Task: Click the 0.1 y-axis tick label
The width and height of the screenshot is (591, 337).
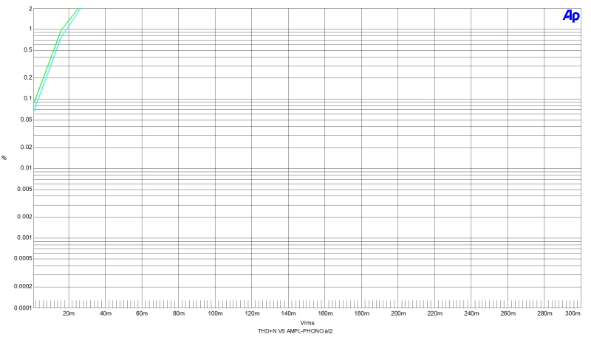Action: tap(28, 98)
